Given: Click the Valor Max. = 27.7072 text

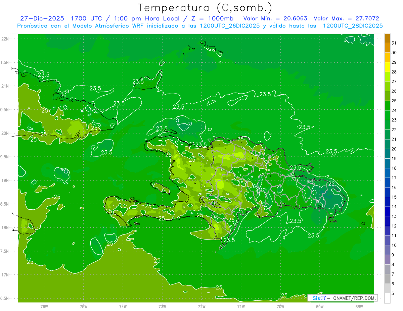Looking at the screenshot, I should 346,18.
